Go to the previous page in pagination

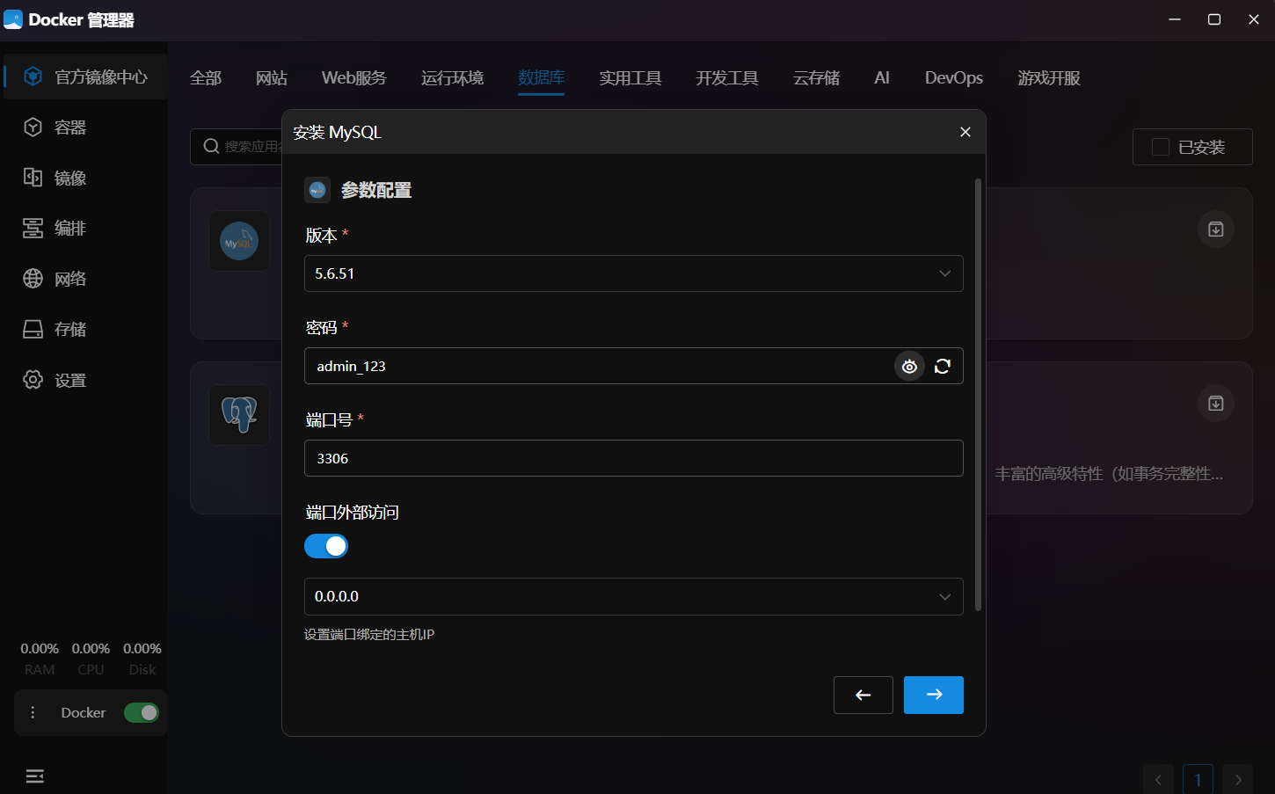[1158, 779]
